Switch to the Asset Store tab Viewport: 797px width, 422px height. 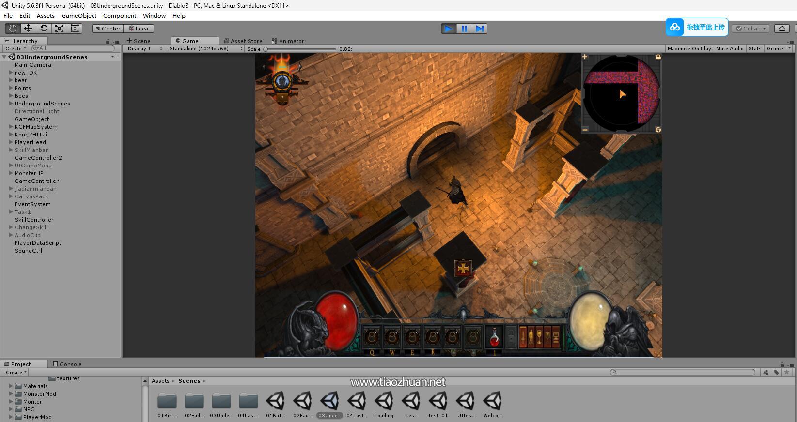[243, 41]
